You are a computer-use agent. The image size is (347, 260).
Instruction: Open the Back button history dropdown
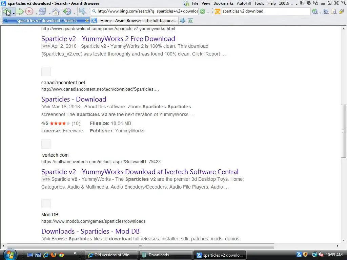click(x=14, y=13)
